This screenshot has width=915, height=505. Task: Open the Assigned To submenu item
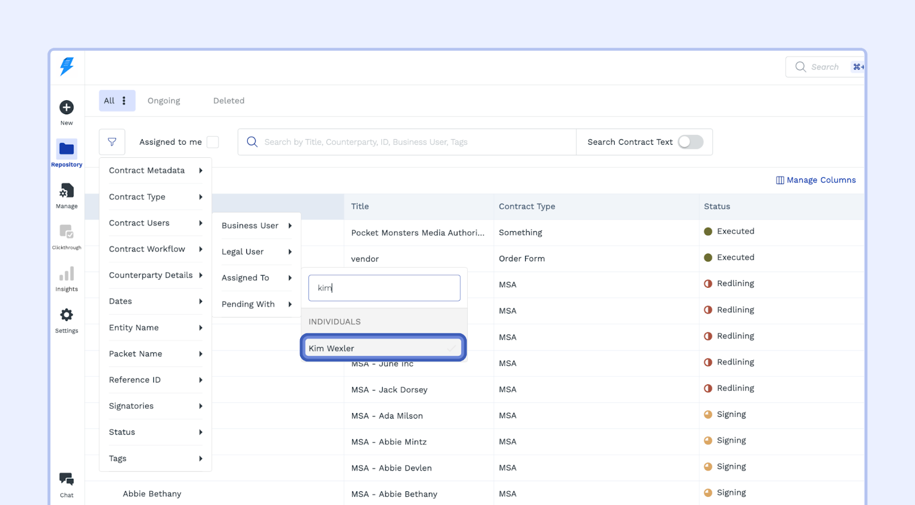pos(256,278)
